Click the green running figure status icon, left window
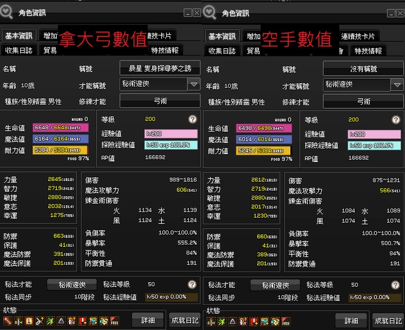The width and height of the screenshot is (405, 330). (x=50, y=321)
